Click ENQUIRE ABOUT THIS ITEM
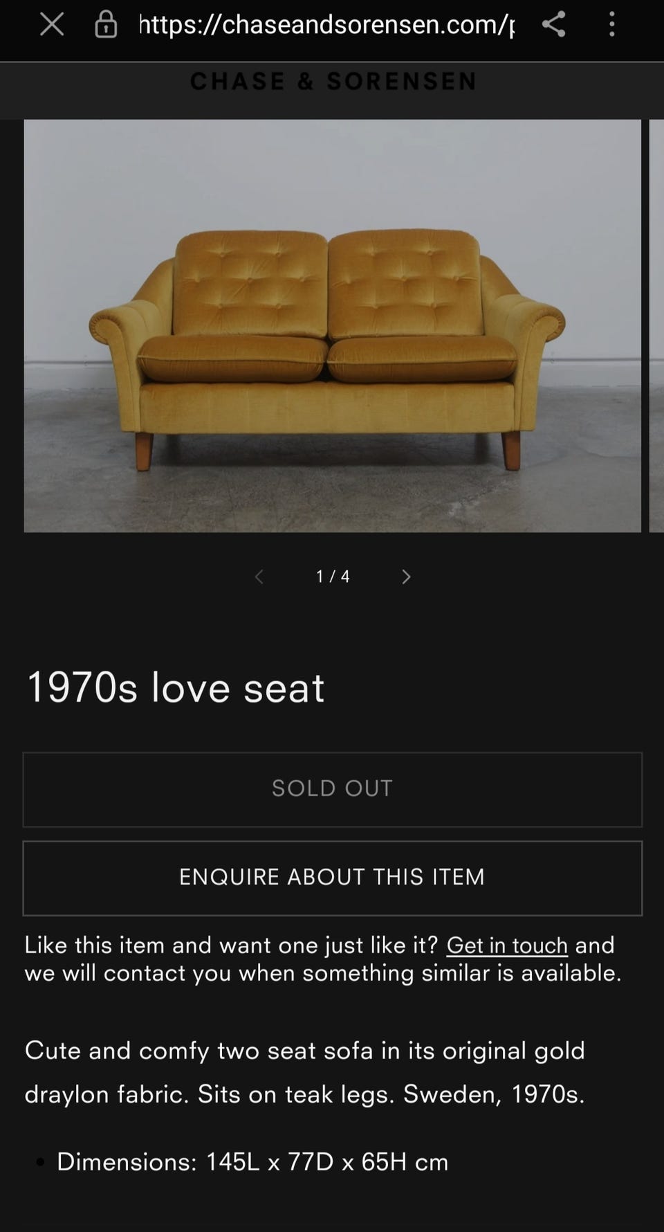664x1232 pixels. (x=332, y=878)
